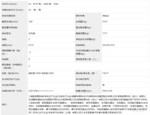This screenshot has width=150, height=115.
Task: Click the 轴数 value 2
Action: click(x=29, y=39)
